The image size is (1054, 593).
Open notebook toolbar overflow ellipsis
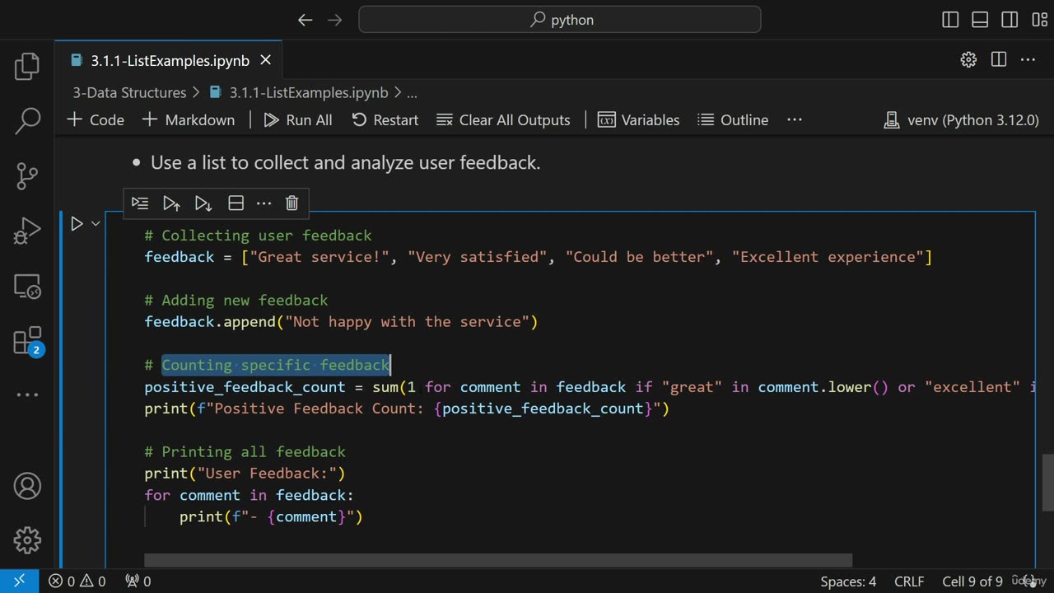[795, 119]
